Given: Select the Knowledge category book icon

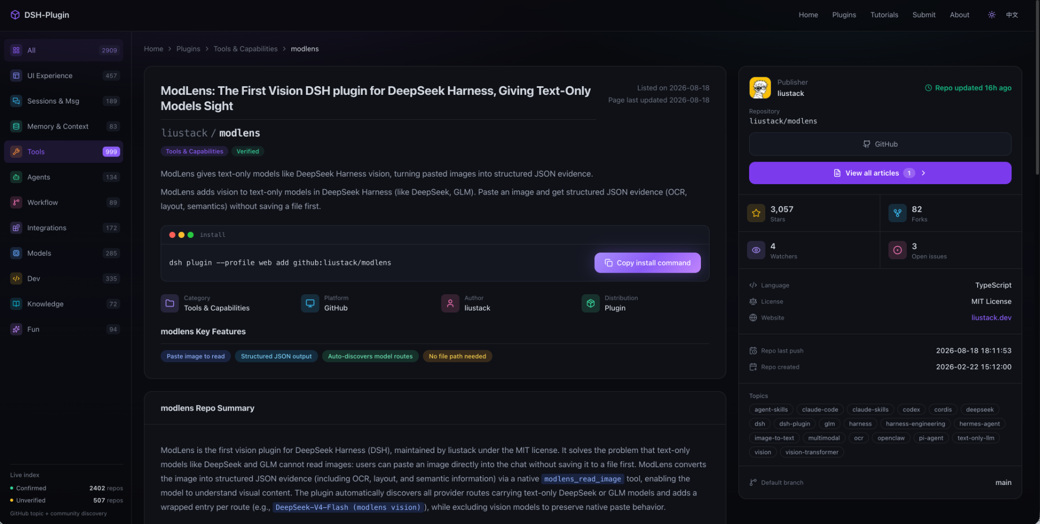Looking at the screenshot, I should [16, 304].
